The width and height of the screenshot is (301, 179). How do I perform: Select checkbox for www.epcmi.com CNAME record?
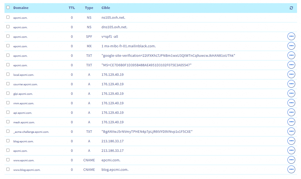click(8, 160)
